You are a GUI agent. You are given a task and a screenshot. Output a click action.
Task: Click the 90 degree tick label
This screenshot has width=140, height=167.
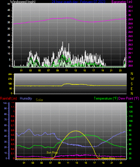click(11, 89)
